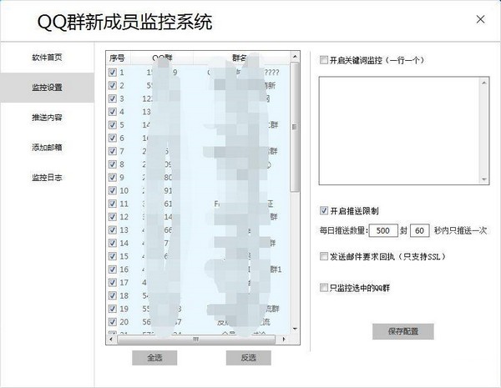Toggle the checkbox for row 14
Screen dimensions: 501x388
click(113, 243)
